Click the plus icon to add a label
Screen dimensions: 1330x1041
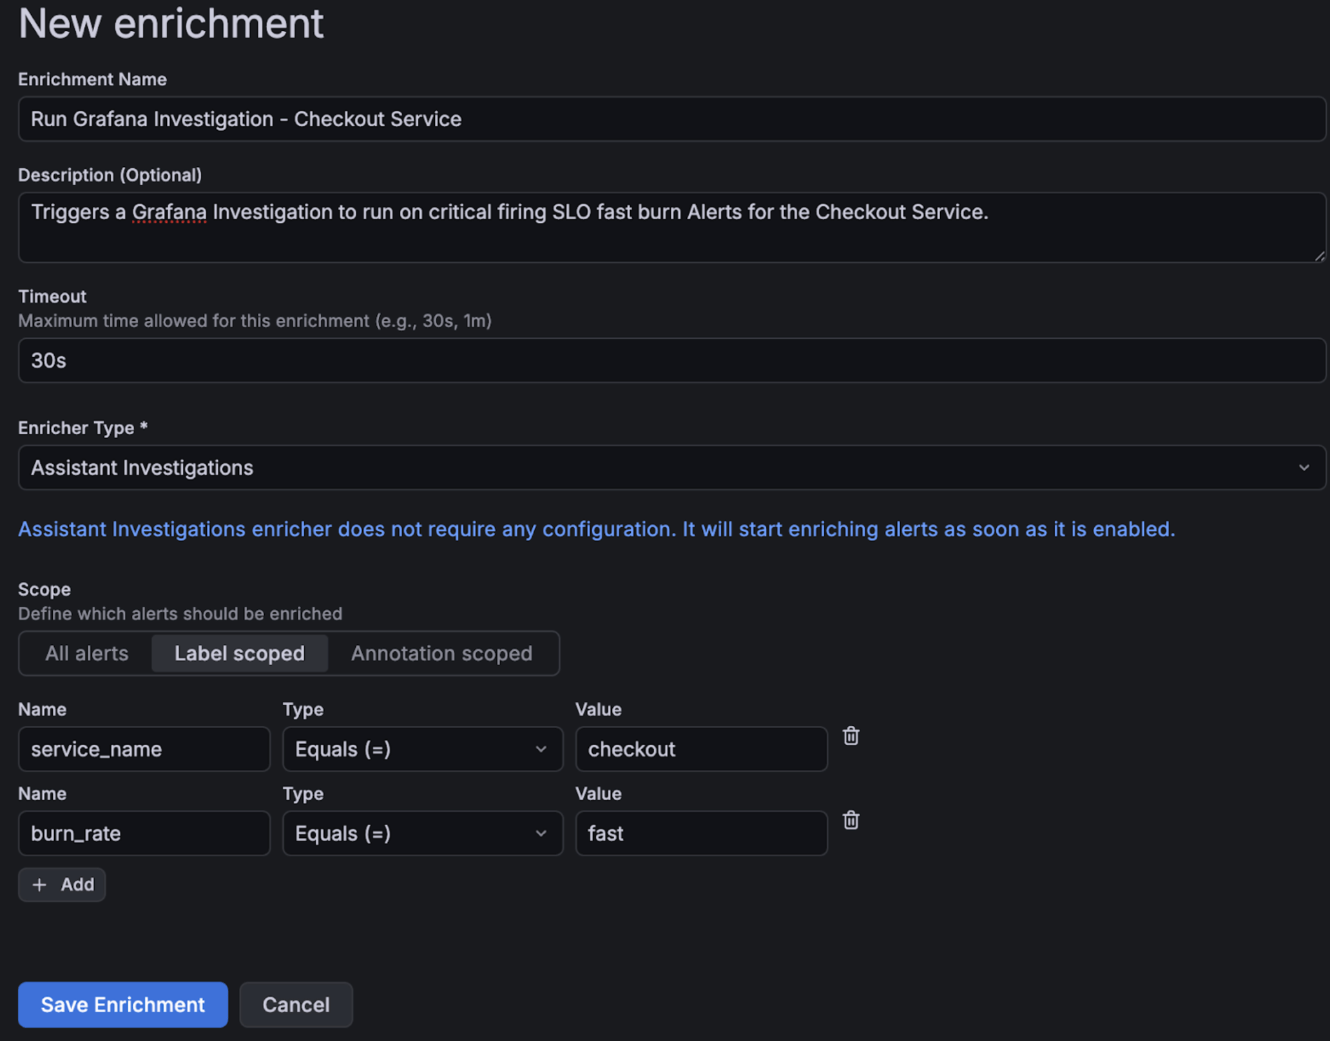[40, 884]
